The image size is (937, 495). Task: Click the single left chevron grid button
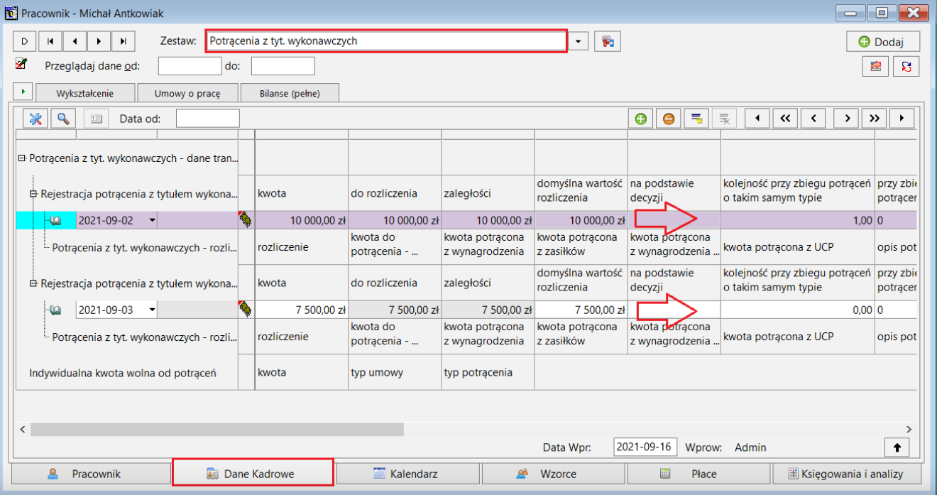point(813,119)
